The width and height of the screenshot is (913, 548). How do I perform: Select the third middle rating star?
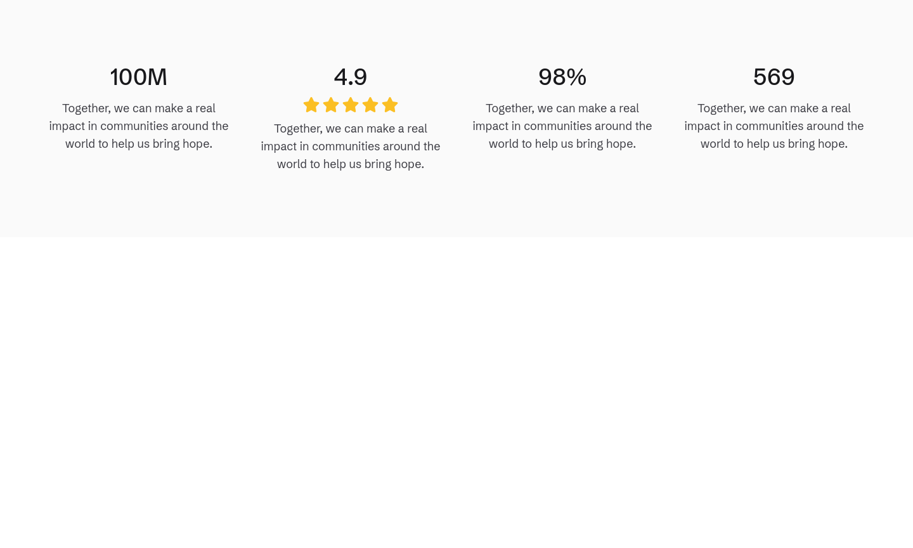pos(351,105)
